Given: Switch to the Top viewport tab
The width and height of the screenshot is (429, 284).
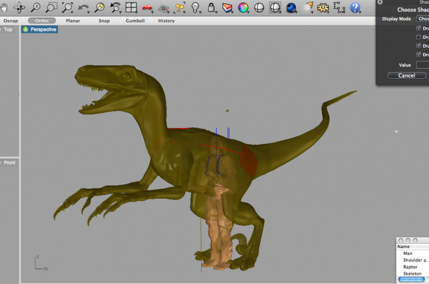Looking at the screenshot, I should click(8, 29).
